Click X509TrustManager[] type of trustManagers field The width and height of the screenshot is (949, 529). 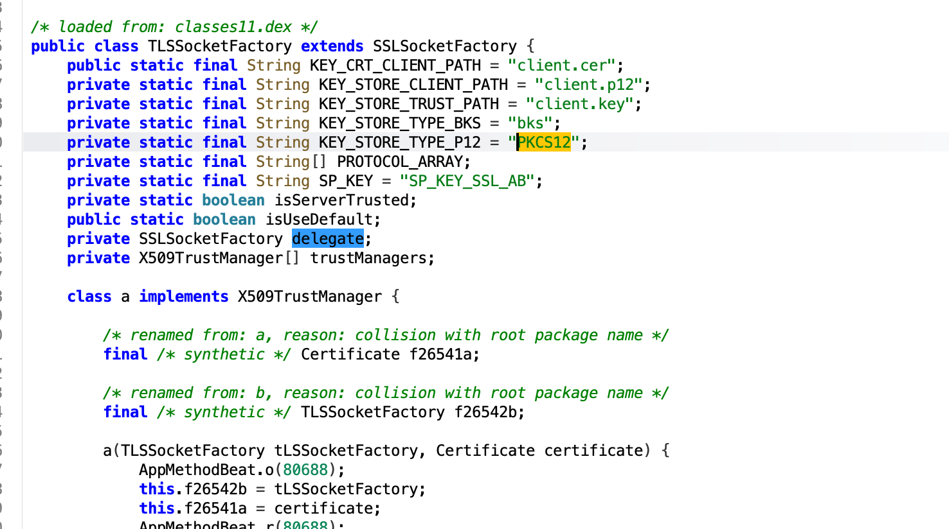click(220, 258)
